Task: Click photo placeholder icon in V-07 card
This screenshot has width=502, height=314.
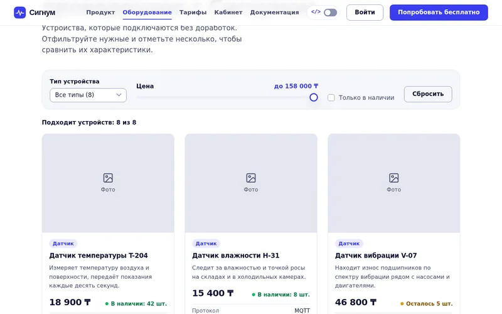Action: [x=394, y=178]
